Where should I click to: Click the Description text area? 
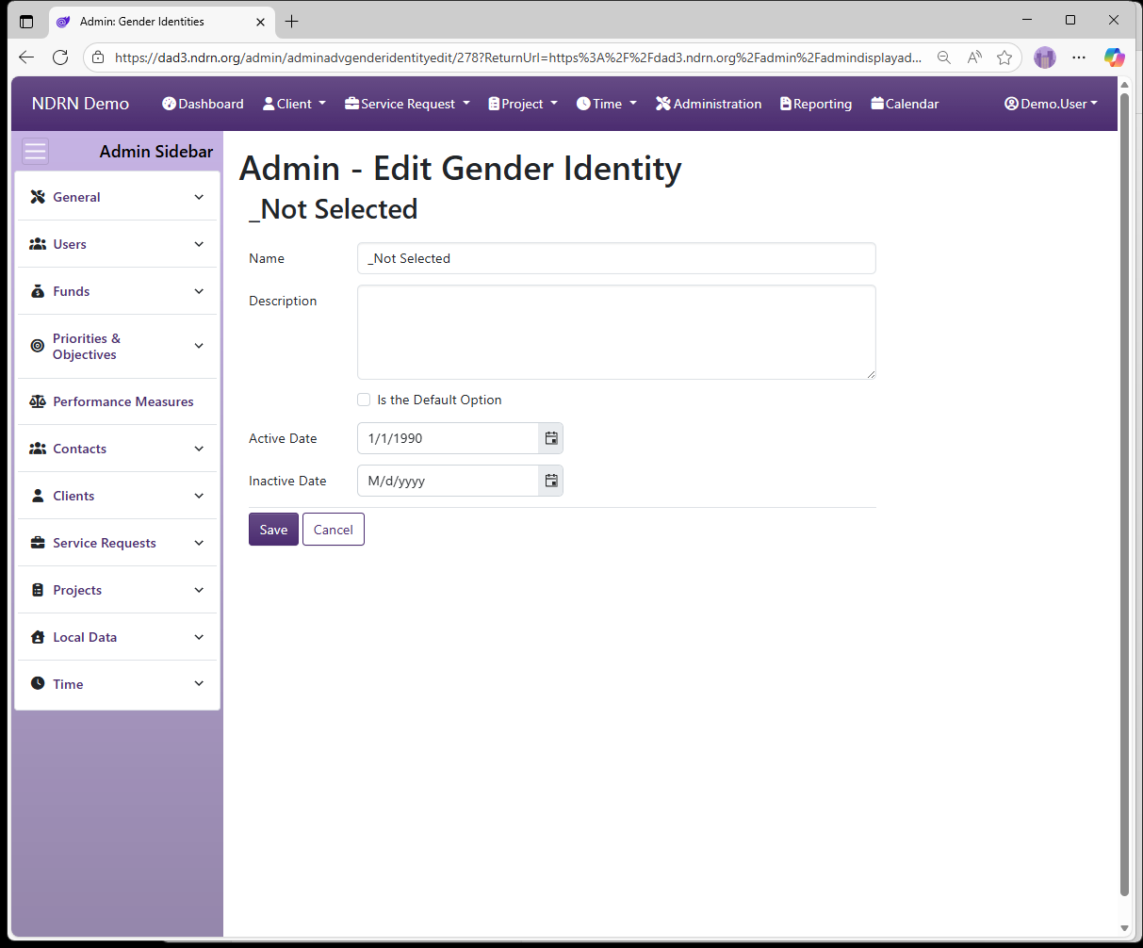pyautogui.click(x=616, y=333)
